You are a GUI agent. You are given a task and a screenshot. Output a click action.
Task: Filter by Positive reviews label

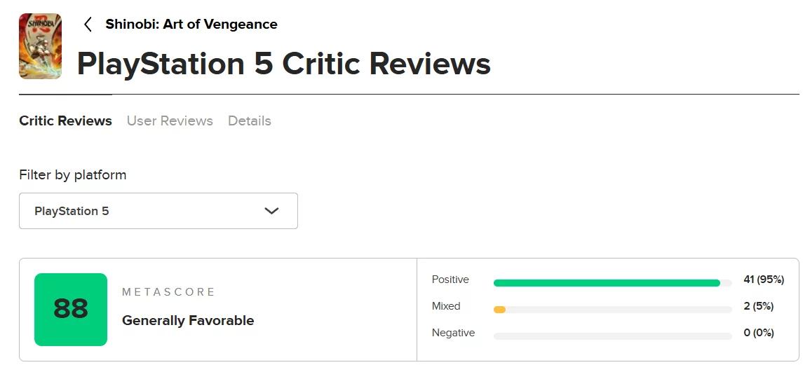coord(450,280)
